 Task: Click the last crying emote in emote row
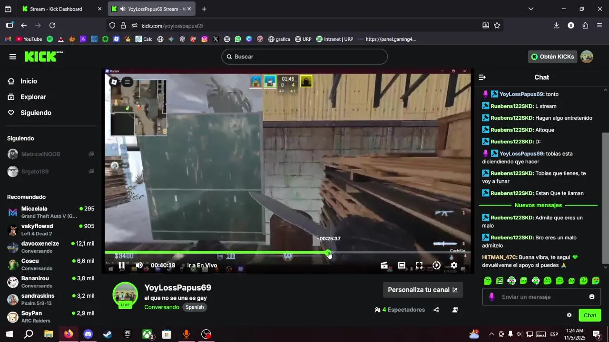(596, 281)
